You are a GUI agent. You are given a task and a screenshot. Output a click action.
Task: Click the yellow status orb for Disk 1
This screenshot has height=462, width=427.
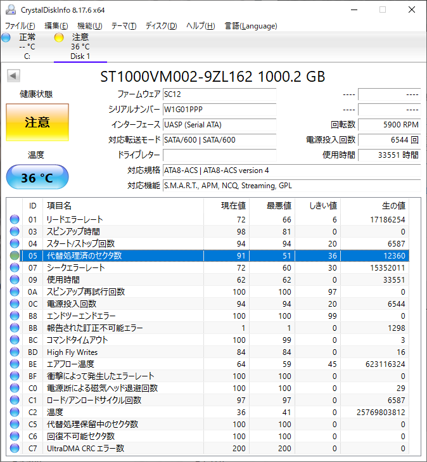coord(59,37)
